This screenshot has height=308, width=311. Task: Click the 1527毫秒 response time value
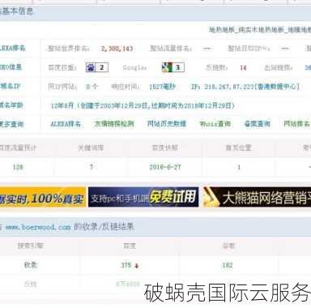pyautogui.click(x=163, y=87)
